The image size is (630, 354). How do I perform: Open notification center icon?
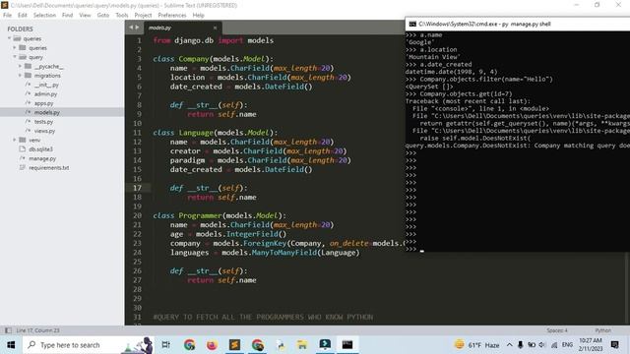pyautogui.click(x=614, y=345)
